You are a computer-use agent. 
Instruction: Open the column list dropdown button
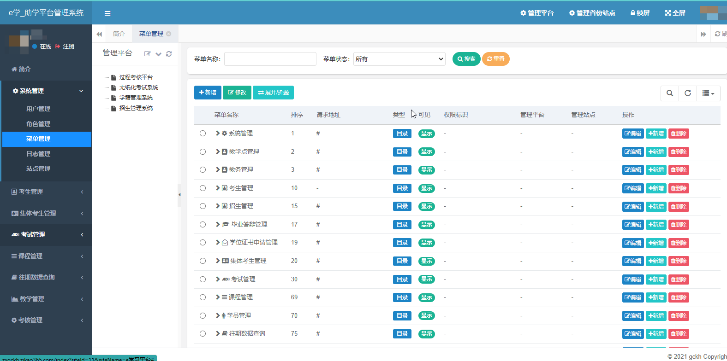(x=708, y=93)
